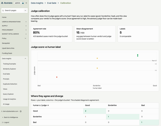Click the Data Insights breadcrumb

click(37, 3)
